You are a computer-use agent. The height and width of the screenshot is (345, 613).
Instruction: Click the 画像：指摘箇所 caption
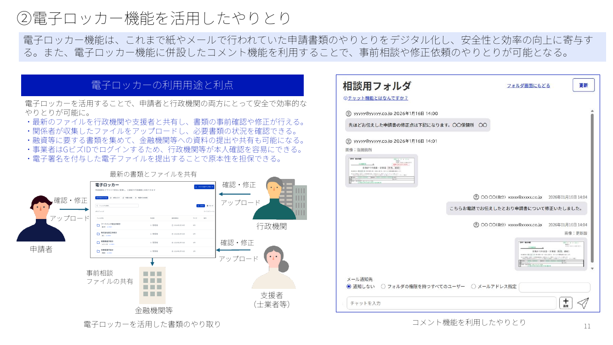click(359, 149)
